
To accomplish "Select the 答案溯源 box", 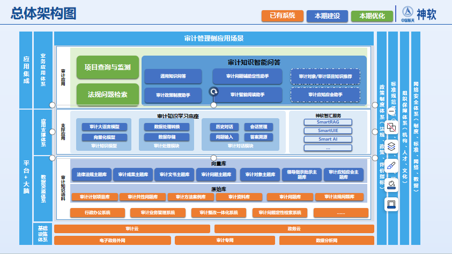I will tap(258, 137).
